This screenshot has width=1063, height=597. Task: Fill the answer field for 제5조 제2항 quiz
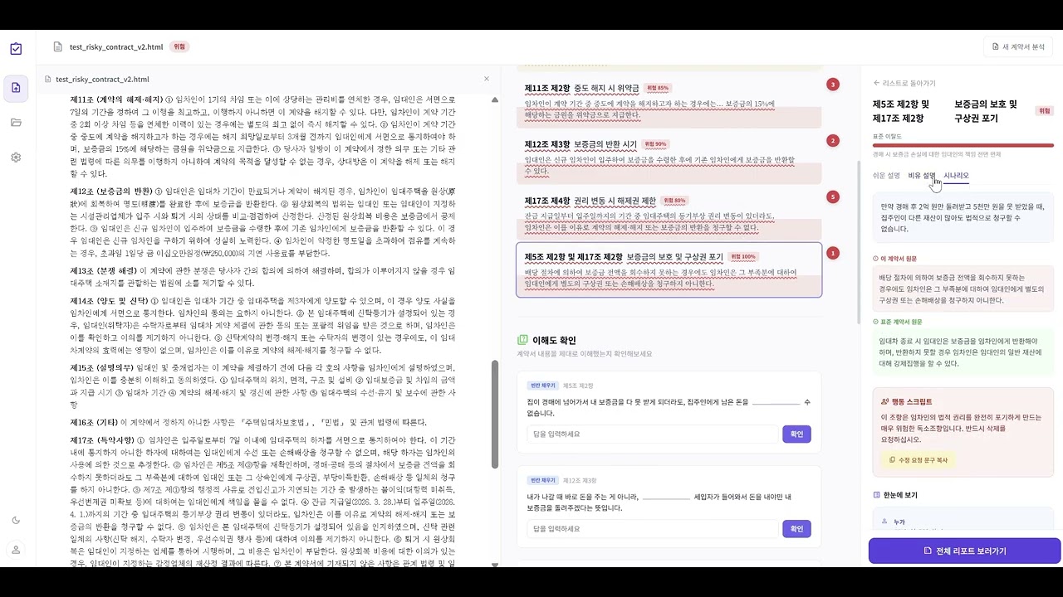tap(653, 434)
